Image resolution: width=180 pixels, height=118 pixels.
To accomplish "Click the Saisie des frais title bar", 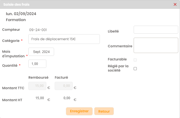I will click(x=86, y=4).
